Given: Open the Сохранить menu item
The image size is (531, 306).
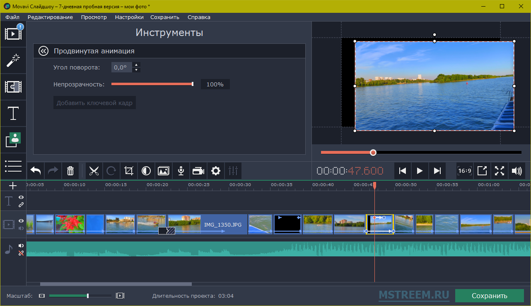Looking at the screenshot, I should coord(165,17).
